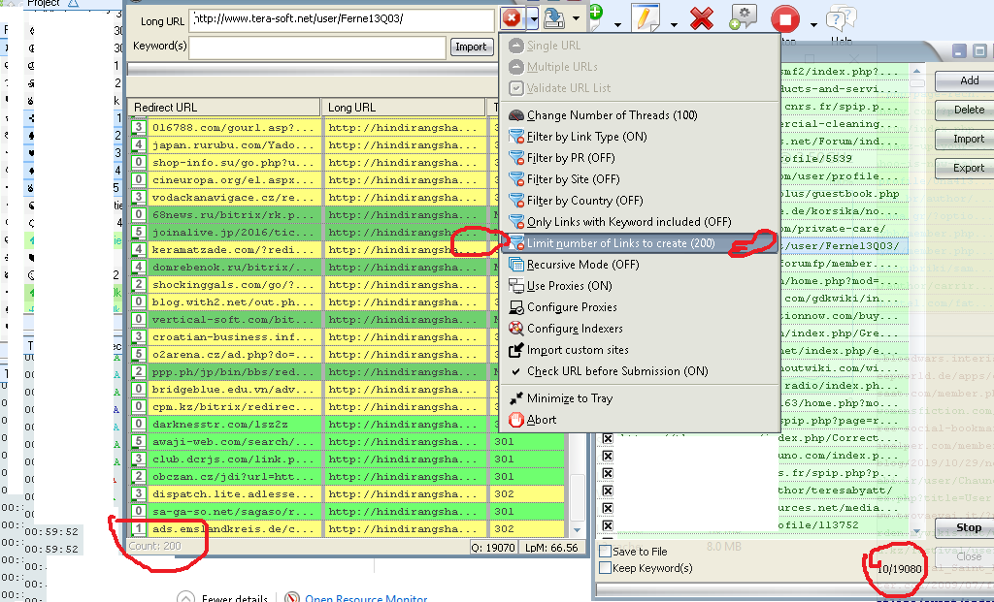Image resolution: width=994 pixels, height=602 pixels.
Task: Expand the dropdown beside the pencil edit icon
Action: coord(674,24)
